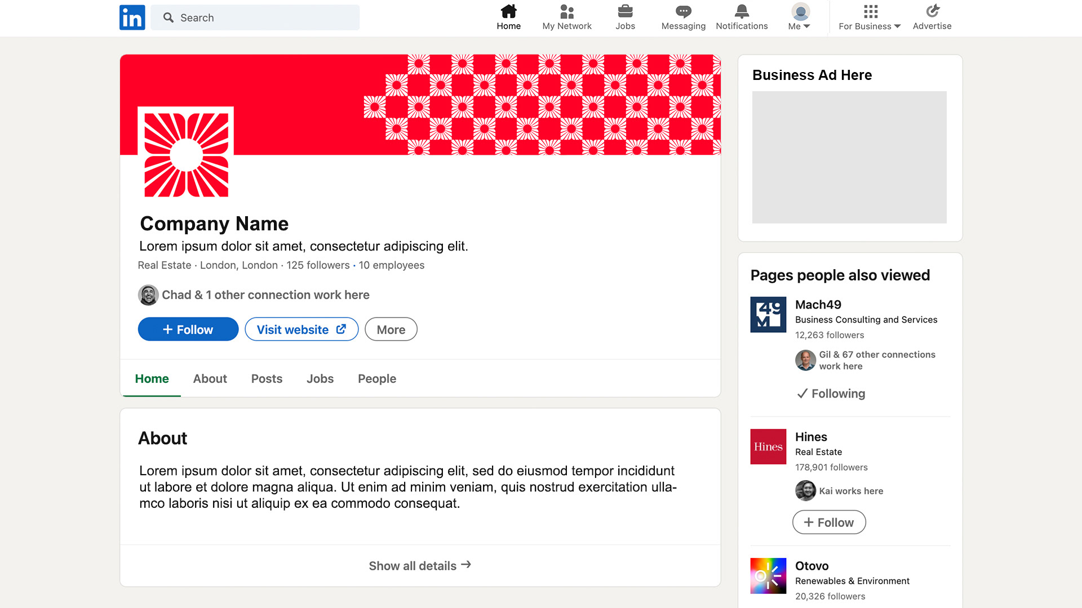
Task: Click the company sunburst logo
Action: tap(186, 155)
